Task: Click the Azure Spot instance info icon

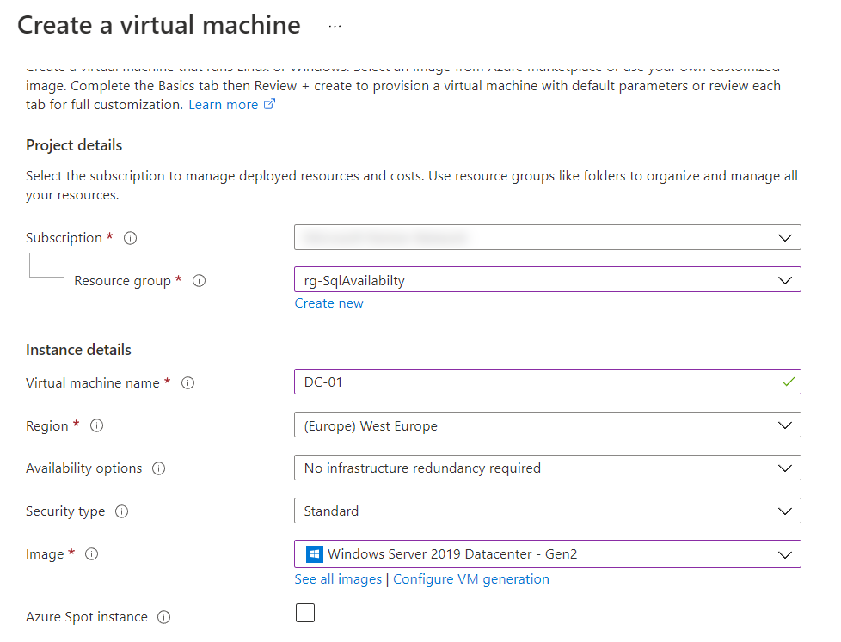Action: [163, 617]
